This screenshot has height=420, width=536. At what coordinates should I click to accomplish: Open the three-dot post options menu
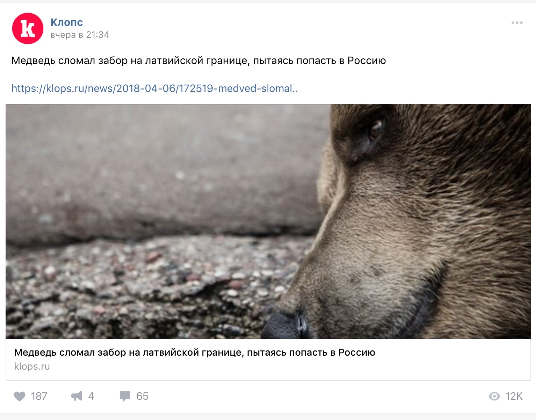(517, 23)
